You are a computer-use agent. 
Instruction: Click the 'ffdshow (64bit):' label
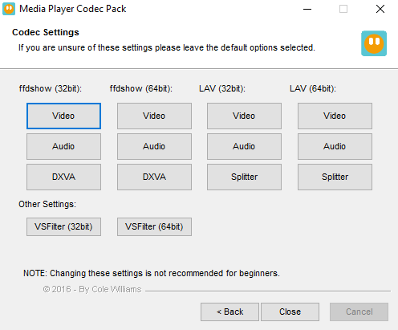pyautogui.click(x=141, y=88)
